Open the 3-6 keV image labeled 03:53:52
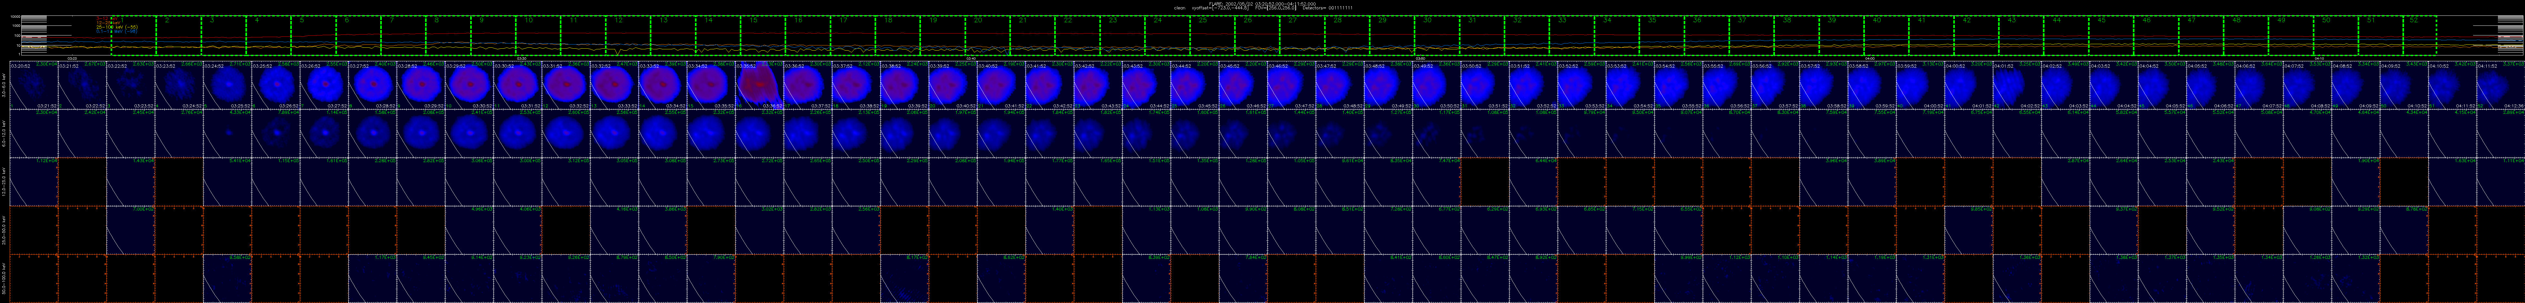The image size is (2525, 303). tap(1630, 85)
